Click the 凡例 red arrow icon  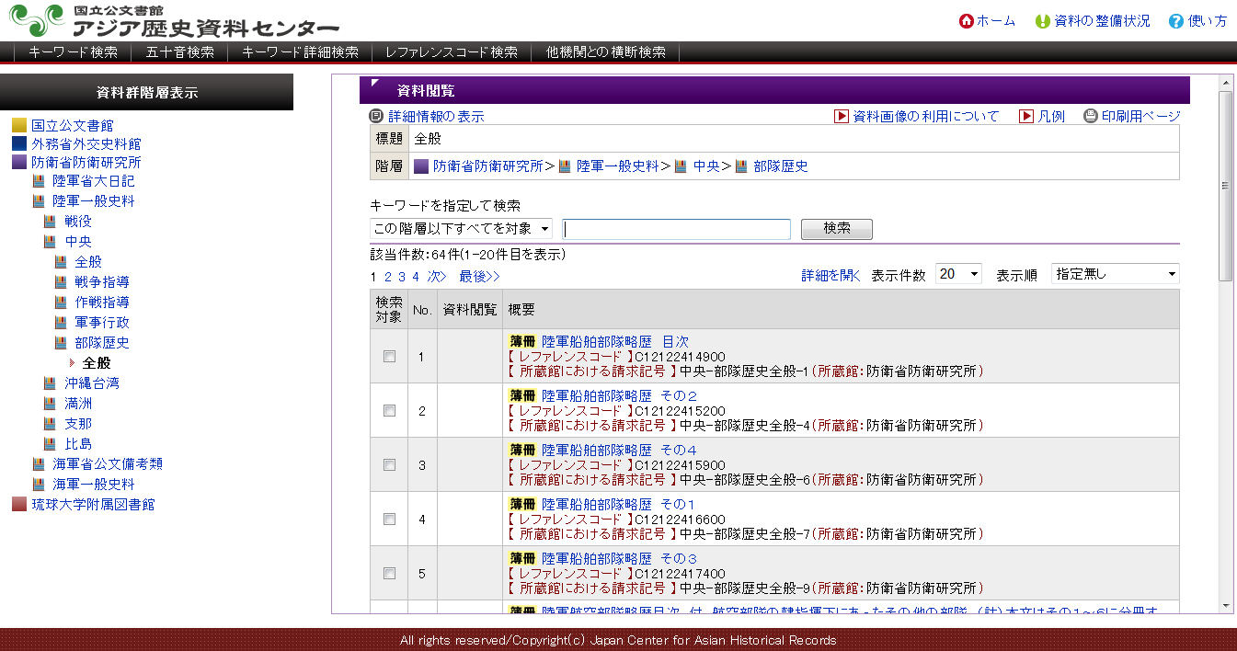[x=1026, y=116]
